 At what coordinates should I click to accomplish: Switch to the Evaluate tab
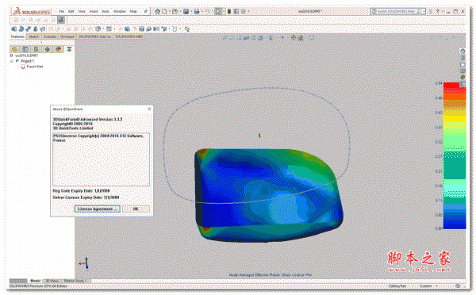point(50,36)
